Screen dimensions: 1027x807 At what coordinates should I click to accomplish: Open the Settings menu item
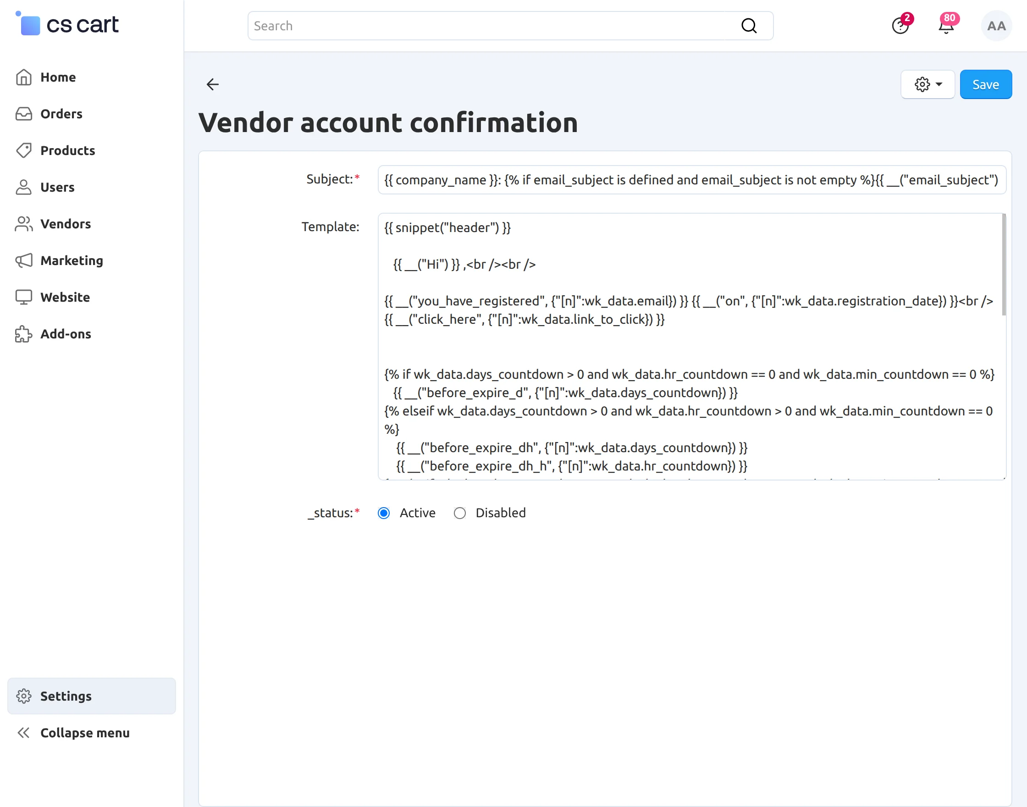pyautogui.click(x=92, y=696)
